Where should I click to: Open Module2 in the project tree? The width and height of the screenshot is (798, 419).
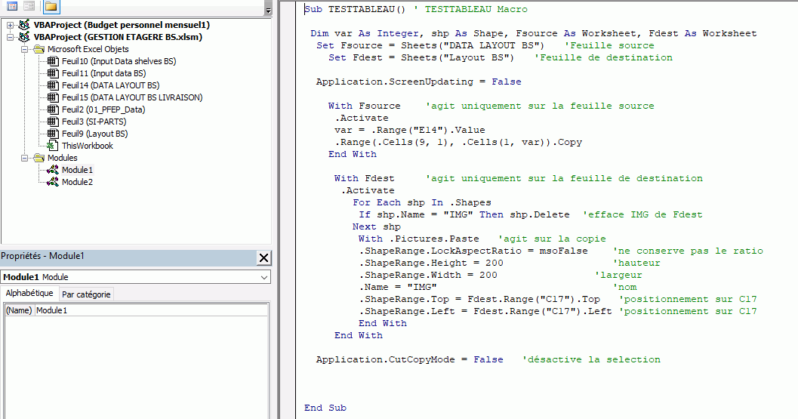coord(77,182)
